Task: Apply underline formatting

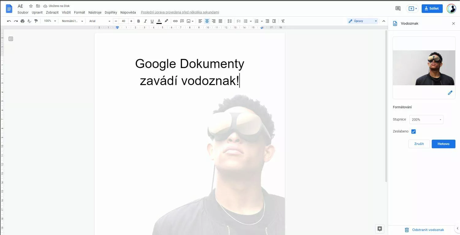Action: (152, 21)
